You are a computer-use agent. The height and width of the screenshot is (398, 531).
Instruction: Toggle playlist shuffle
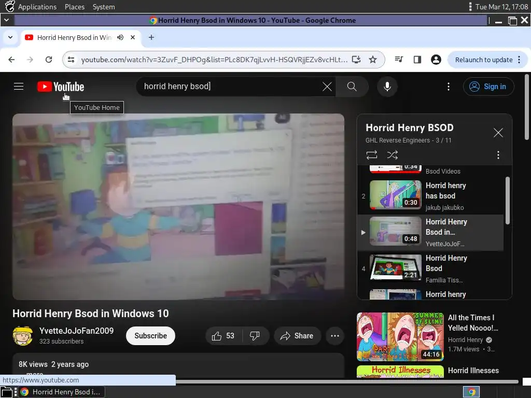[x=393, y=155]
